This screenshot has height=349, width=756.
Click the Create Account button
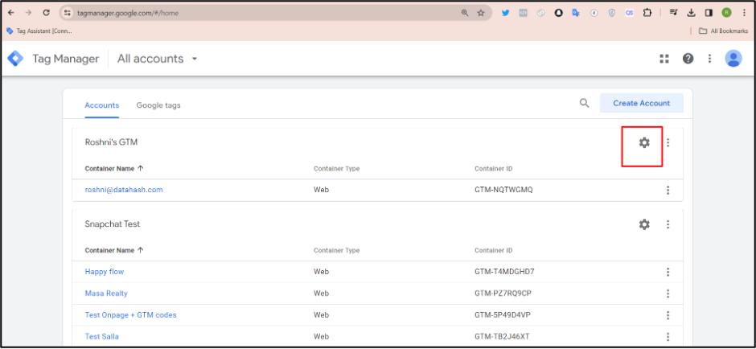(641, 103)
